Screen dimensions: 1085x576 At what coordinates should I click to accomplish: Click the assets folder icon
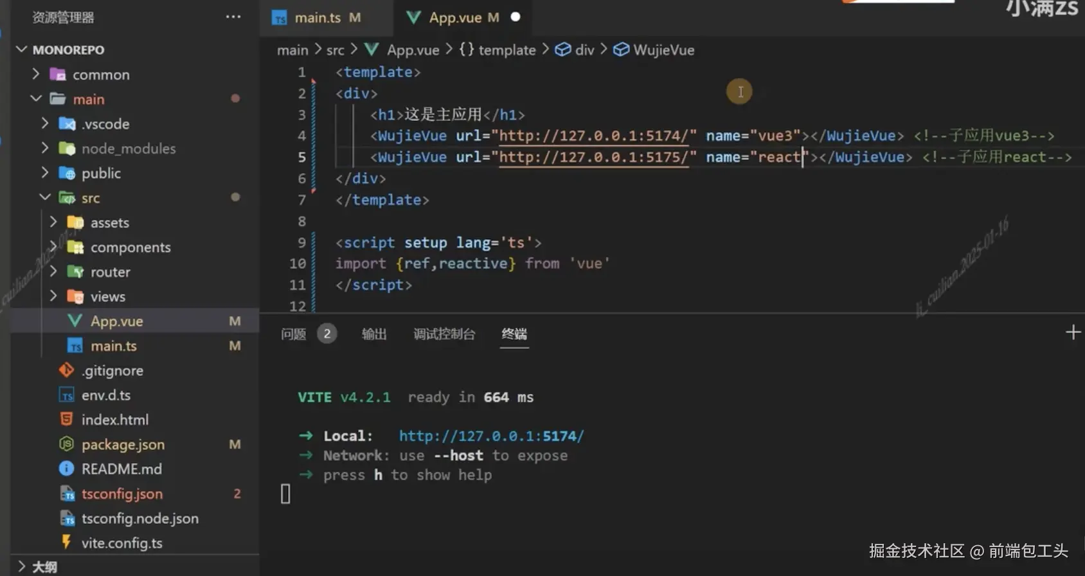76,222
